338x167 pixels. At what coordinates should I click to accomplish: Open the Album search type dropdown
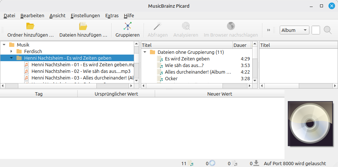pos(294,30)
